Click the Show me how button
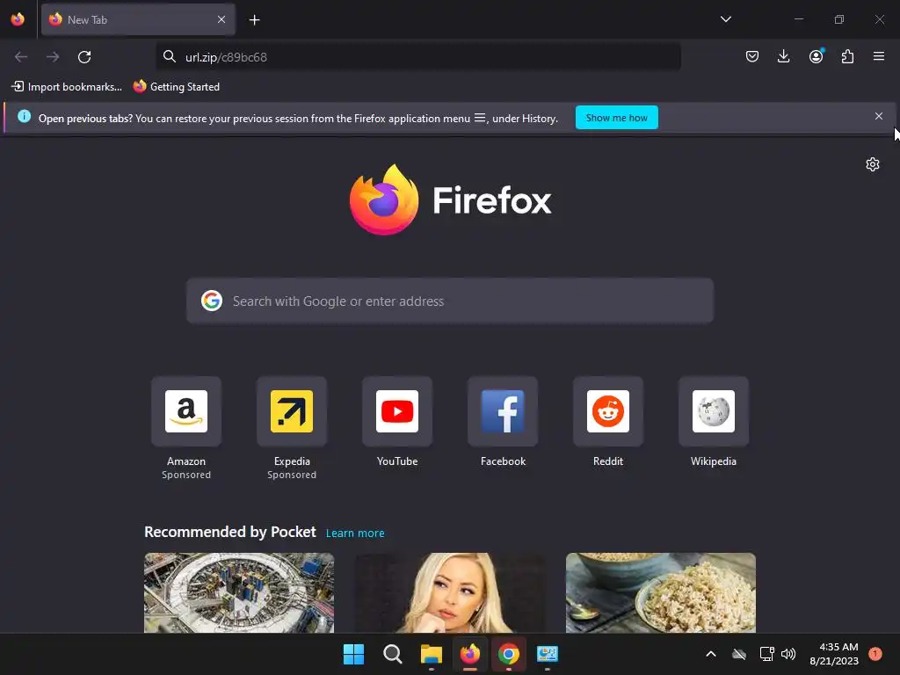The image size is (900, 675). (616, 118)
